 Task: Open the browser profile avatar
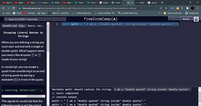click(x=193, y=8)
